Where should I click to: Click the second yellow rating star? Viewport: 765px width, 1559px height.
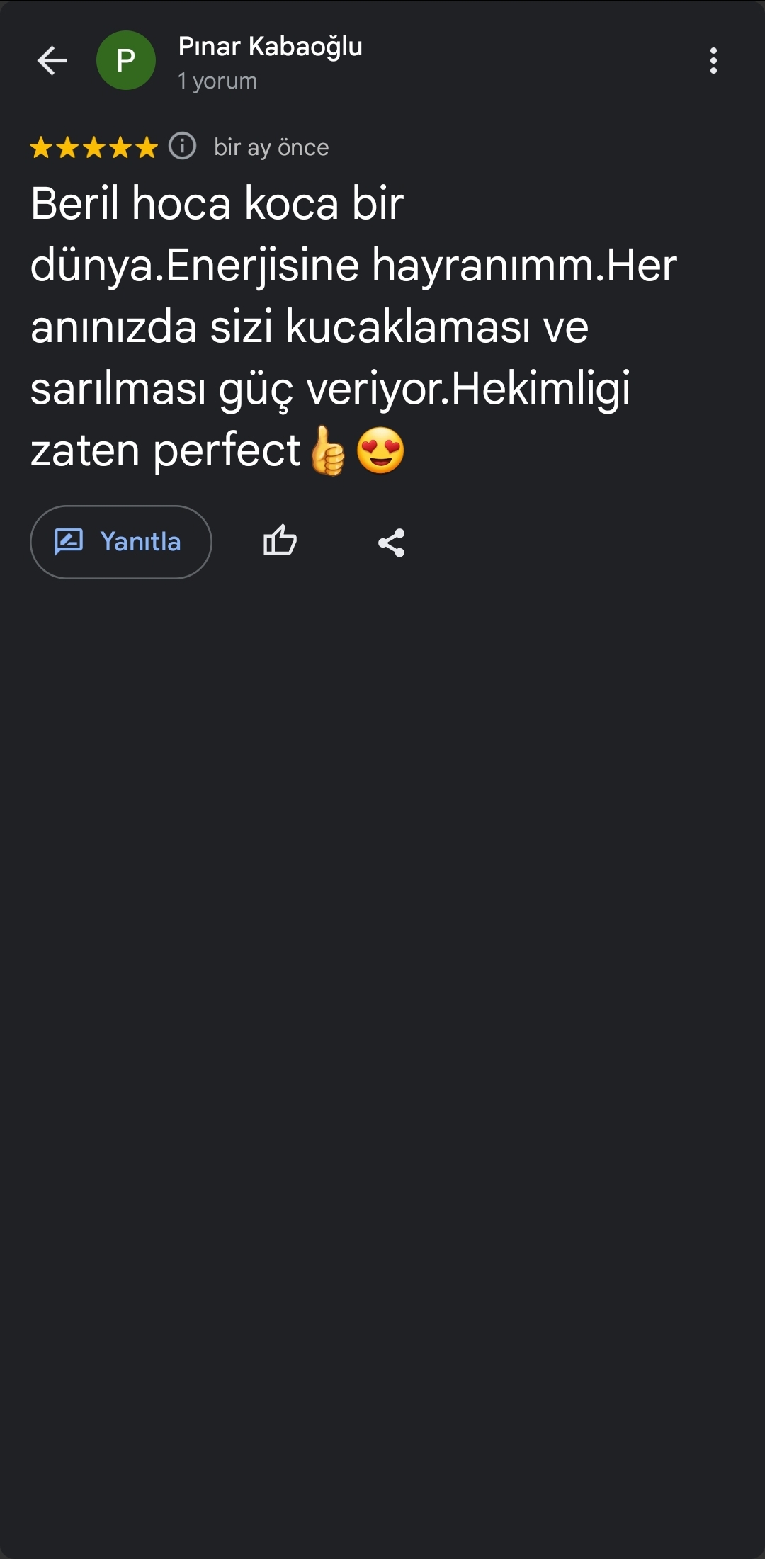(67, 148)
